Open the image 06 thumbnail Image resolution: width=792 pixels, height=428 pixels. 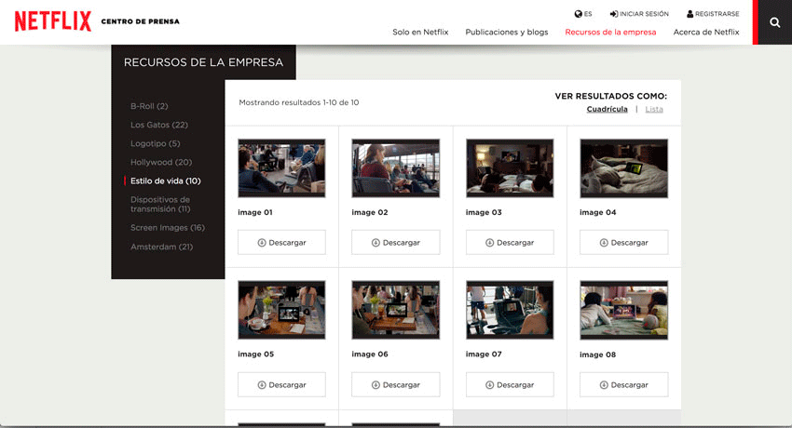(x=395, y=310)
